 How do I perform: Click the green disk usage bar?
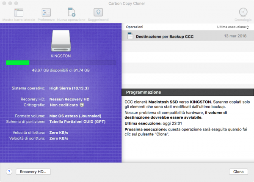pyautogui.click(x=17, y=62)
